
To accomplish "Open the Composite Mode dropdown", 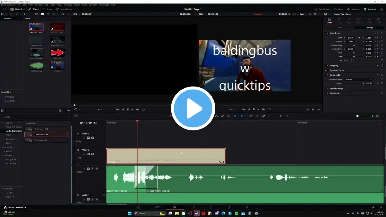I will coord(358,79).
